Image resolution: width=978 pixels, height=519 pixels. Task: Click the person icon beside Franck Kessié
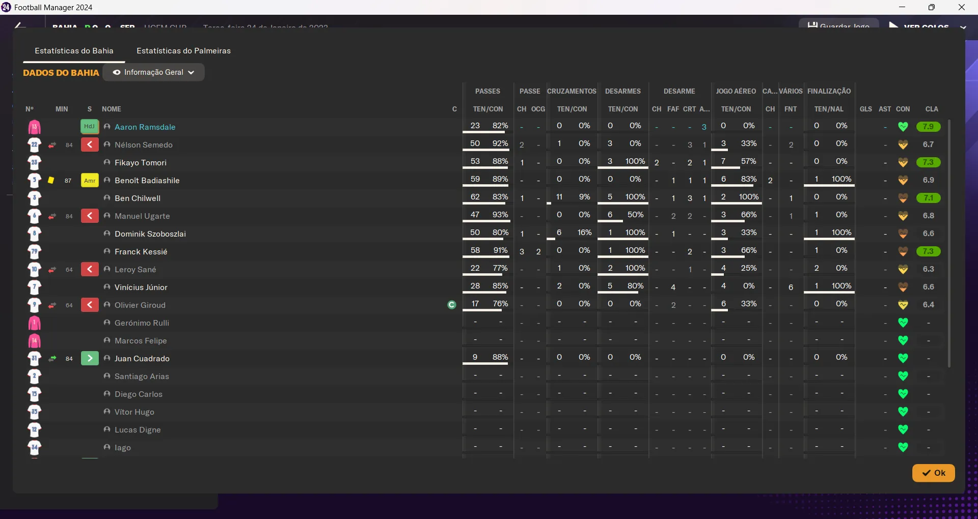point(107,251)
